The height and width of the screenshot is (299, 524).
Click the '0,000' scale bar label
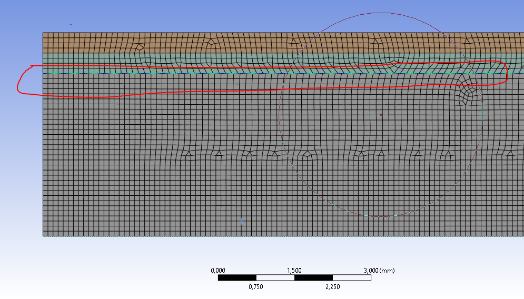(218, 270)
